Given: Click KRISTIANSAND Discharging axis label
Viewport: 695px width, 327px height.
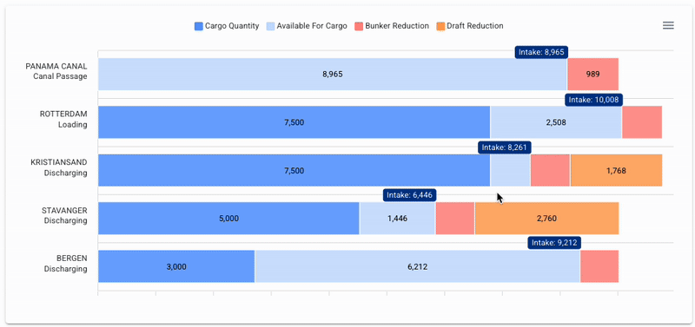Looking at the screenshot, I should [x=59, y=167].
